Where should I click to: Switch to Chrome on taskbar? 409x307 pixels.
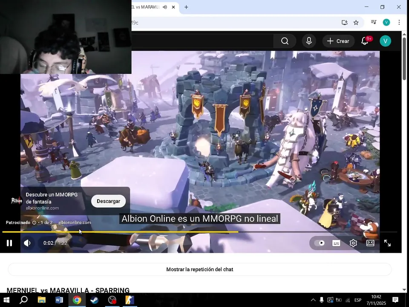point(77,300)
